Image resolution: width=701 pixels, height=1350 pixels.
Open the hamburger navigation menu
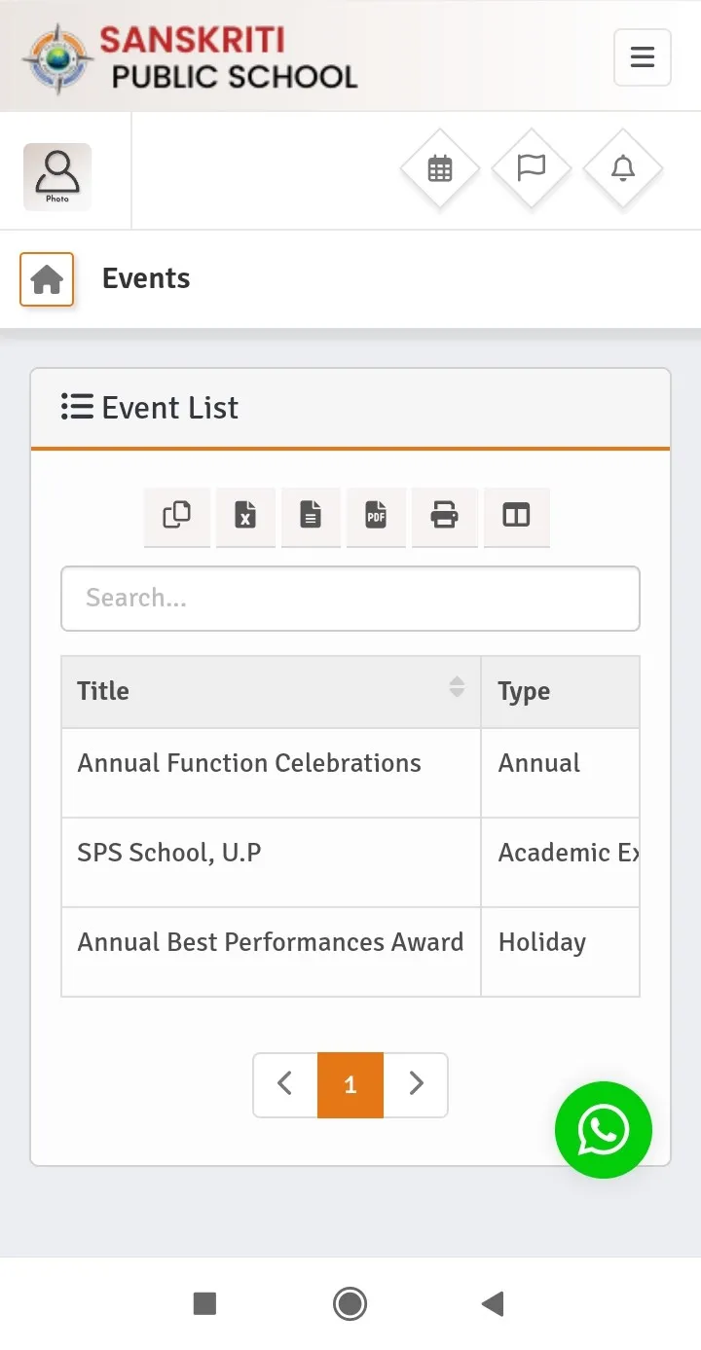pyautogui.click(x=642, y=57)
